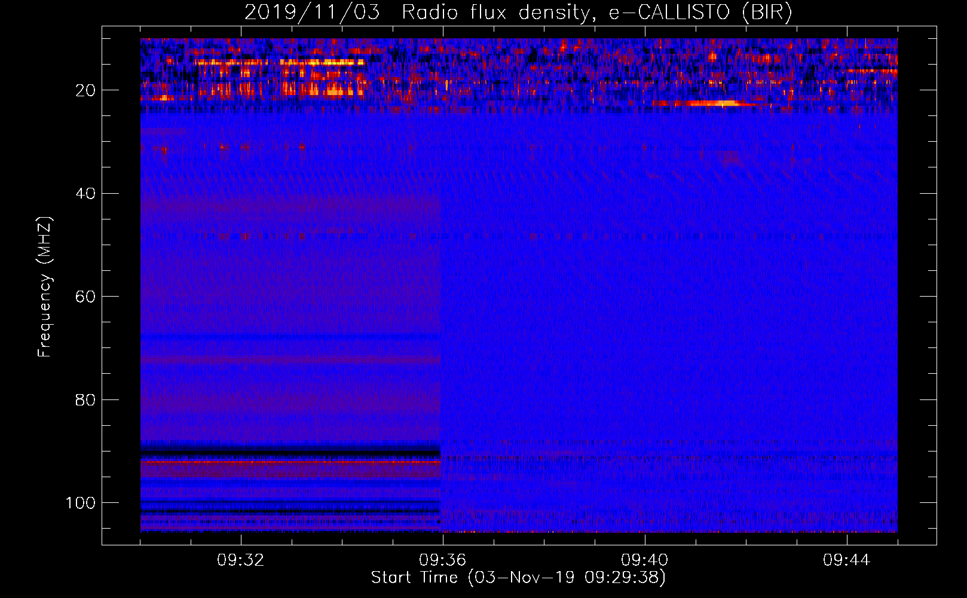This screenshot has width=967, height=598.
Task: Click the 60 frequency tick label
Action: (85, 297)
